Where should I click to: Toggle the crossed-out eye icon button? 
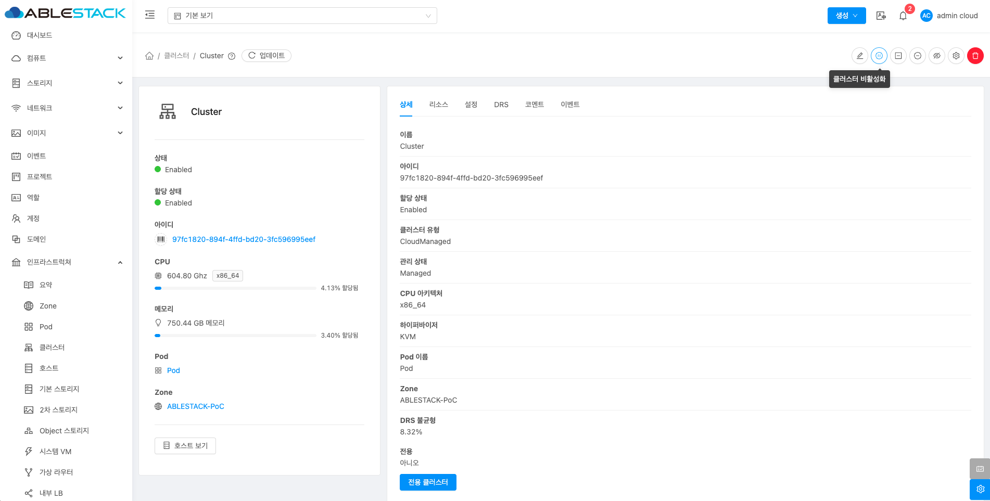[936, 56]
